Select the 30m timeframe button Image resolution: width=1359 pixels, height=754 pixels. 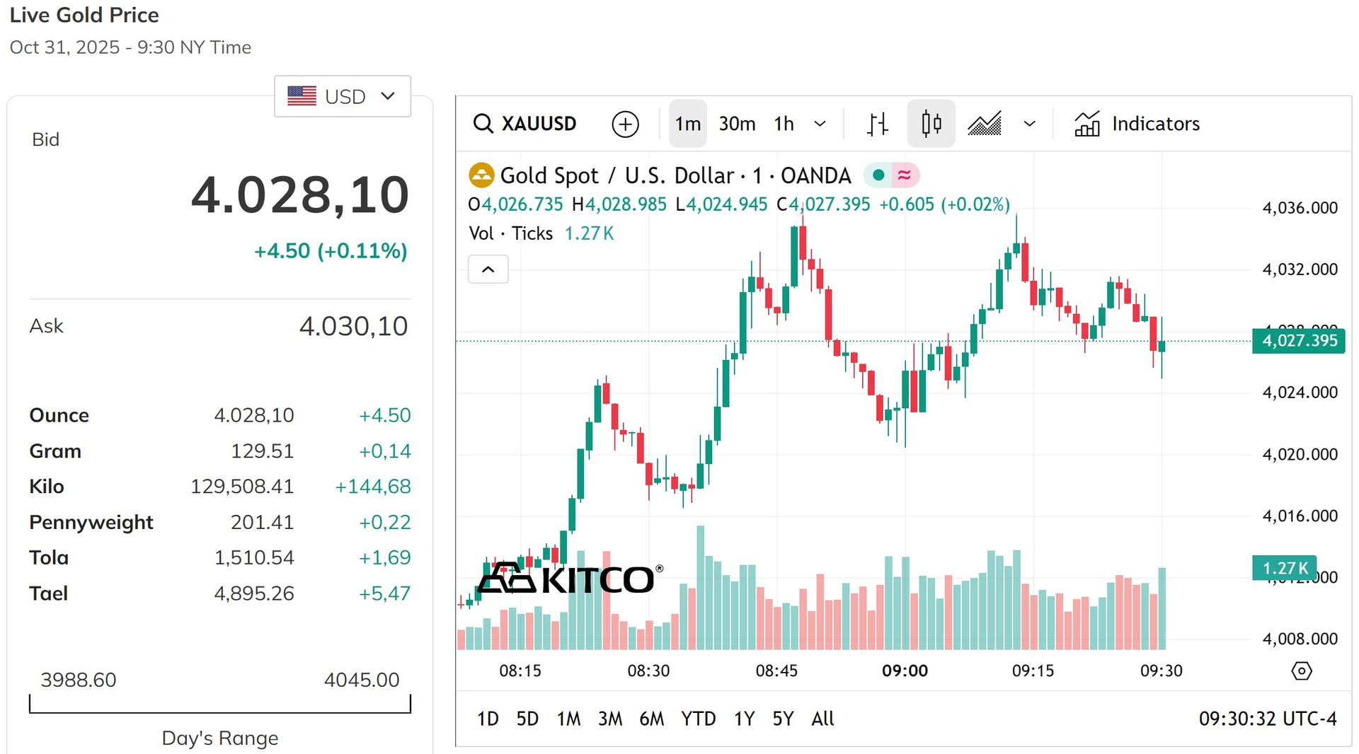(x=737, y=124)
